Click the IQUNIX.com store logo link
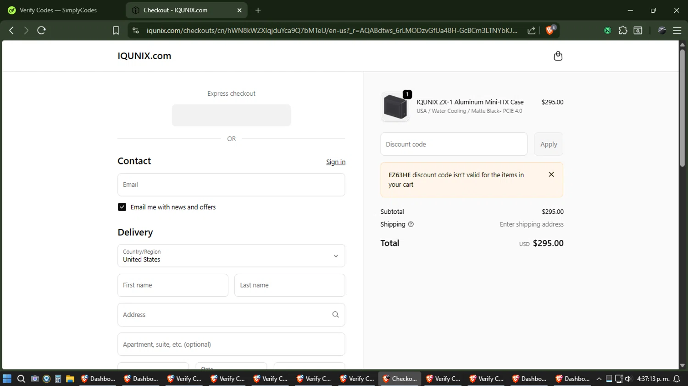The height and width of the screenshot is (386, 688). tap(144, 56)
